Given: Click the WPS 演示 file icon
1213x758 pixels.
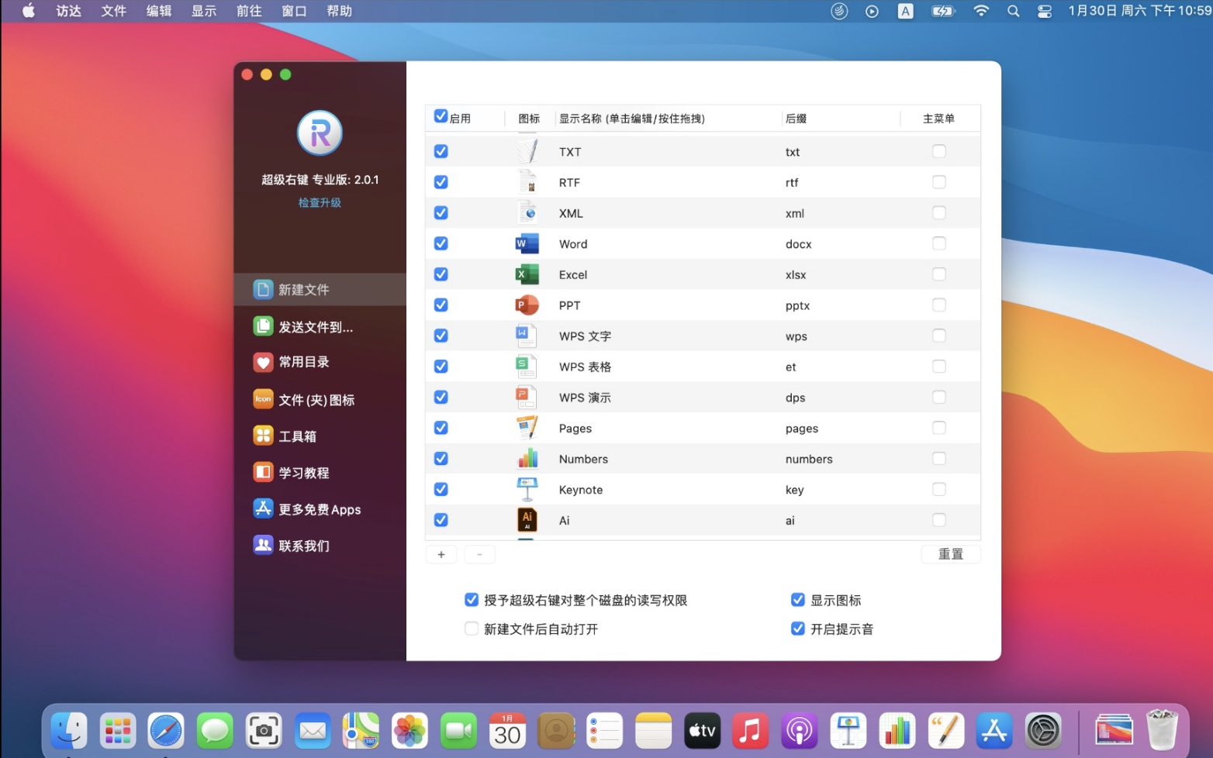Looking at the screenshot, I should 527,397.
